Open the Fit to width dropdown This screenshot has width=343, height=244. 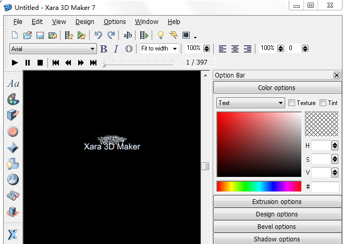(x=159, y=48)
